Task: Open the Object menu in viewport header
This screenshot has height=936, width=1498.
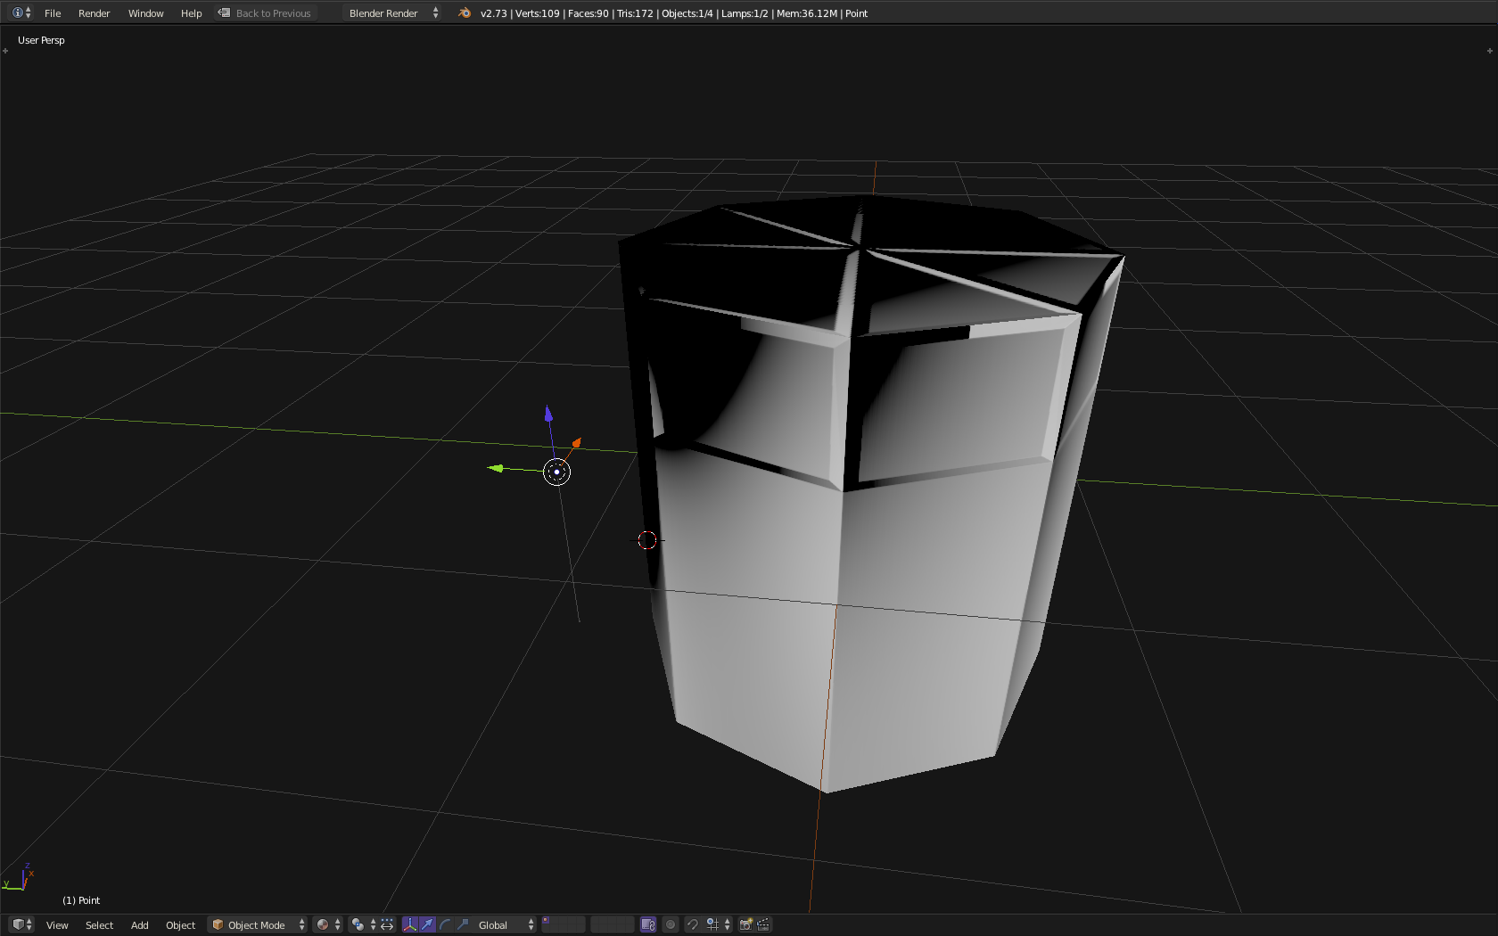Action: coord(180,925)
